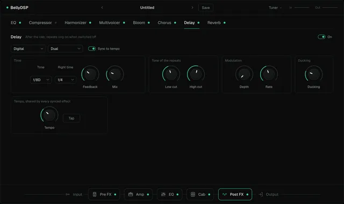Screen dimensions: 344x204
Task: Toggle the Amp status dot
Action: pyautogui.click(x=148, y=194)
